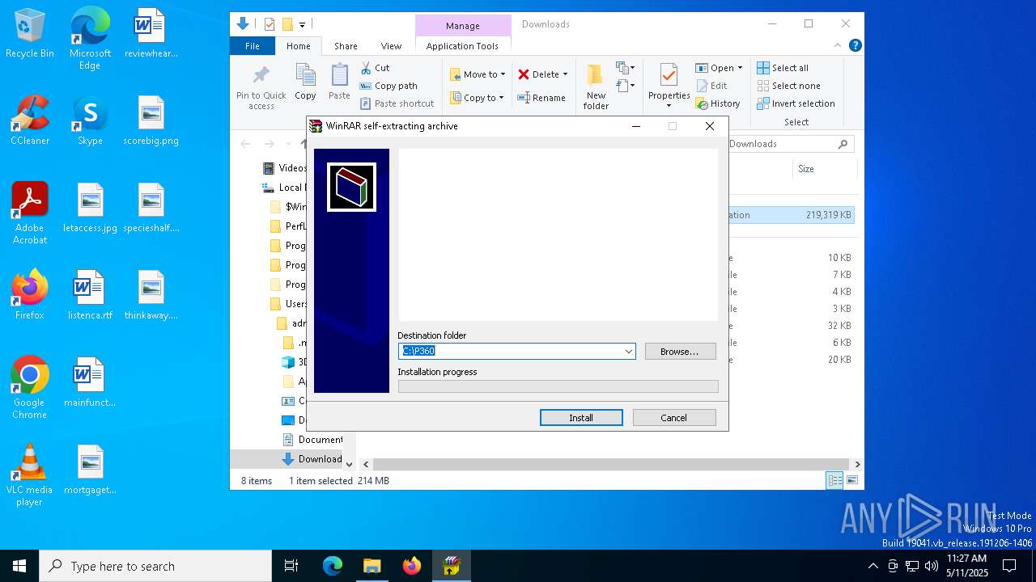Select Videos in the navigation tree

point(285,168)
